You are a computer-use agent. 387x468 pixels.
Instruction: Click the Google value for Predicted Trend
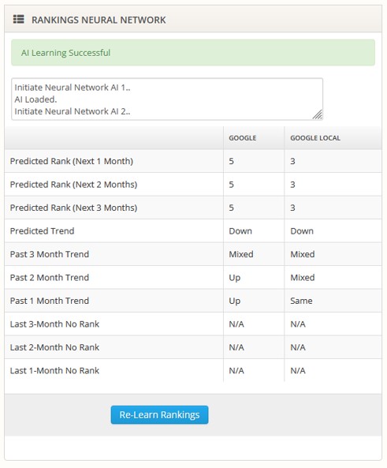pyautogui.click(x=240, y=231)
